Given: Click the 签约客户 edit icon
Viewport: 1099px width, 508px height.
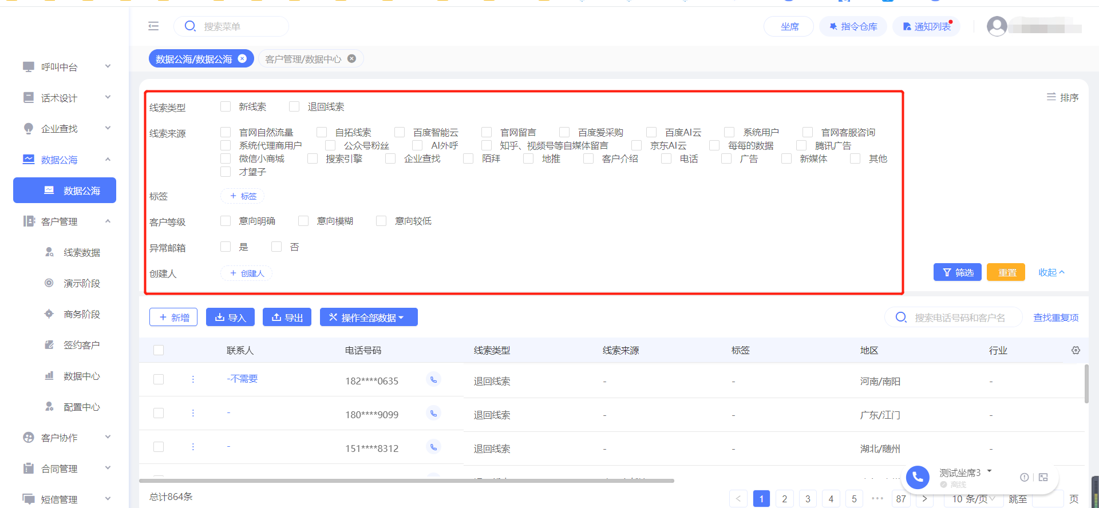Looking at the screenshot, I should point(49,344).
